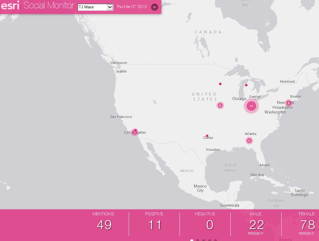Select the third page indicator dot

pos(204,240)
